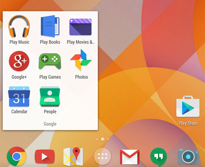Open the Play Music app
Screen dimensions: 205x167
coord(19,26)
